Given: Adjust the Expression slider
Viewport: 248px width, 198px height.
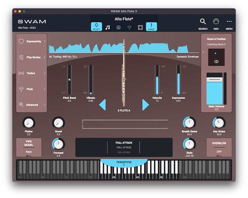Looking at the screenshot, I should click(178, 79).
